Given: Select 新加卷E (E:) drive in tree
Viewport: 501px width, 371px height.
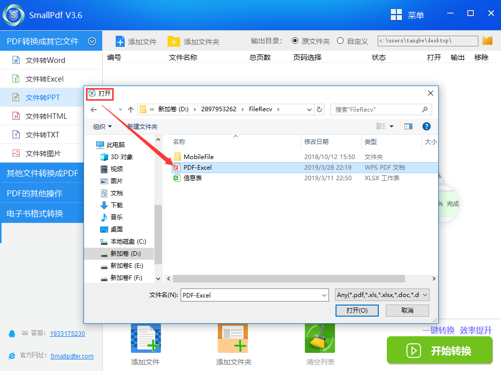Looking at the screenshot, I should pos(122,266).
